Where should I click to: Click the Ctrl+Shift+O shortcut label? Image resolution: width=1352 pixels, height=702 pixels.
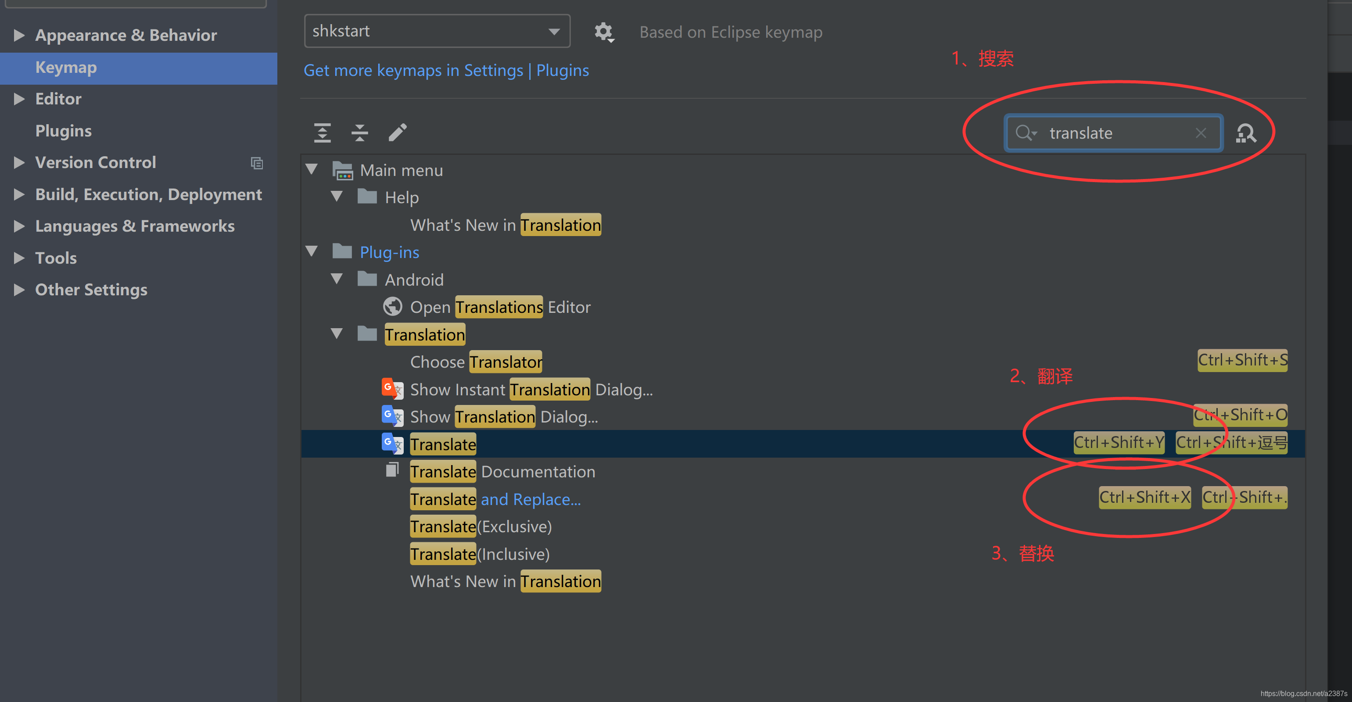[1240, 415]
